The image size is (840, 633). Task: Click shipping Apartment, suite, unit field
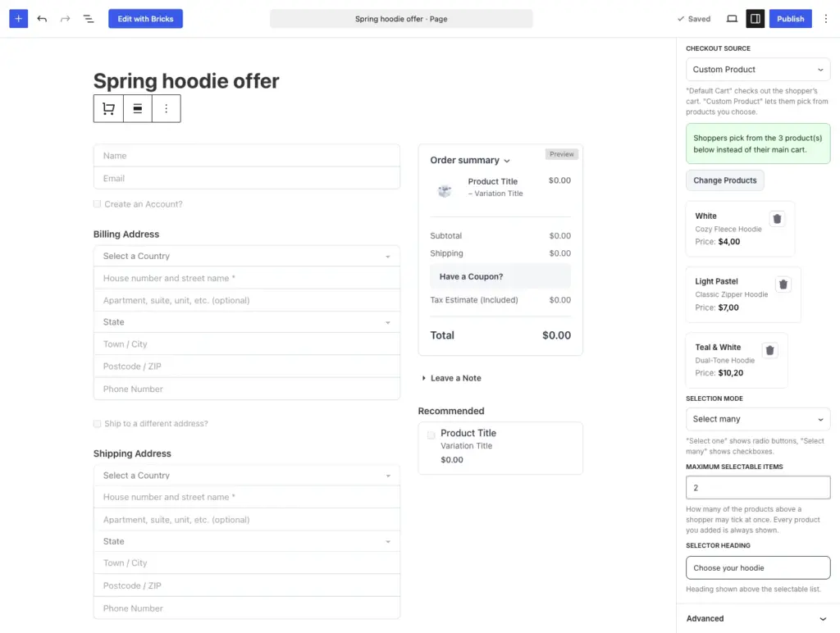point(246,520)
